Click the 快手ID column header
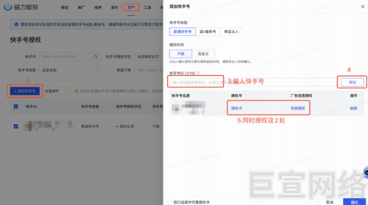The image size is (368, 205). (x=31, y=107)
